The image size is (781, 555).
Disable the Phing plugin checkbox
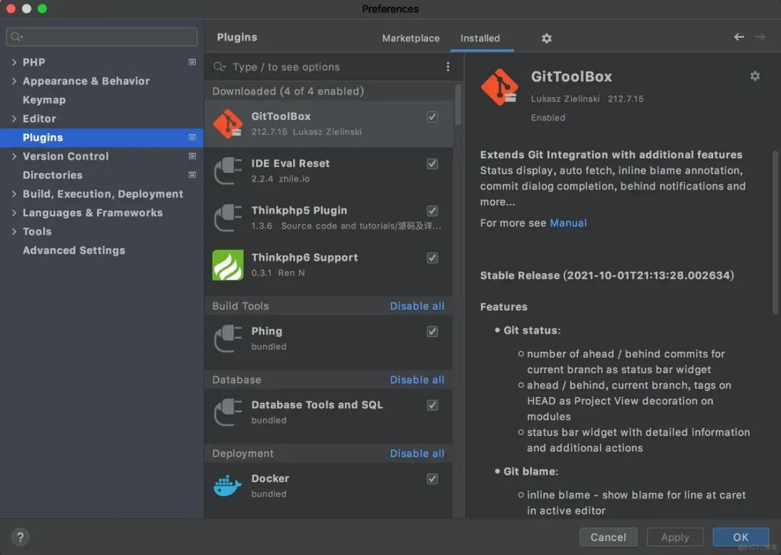pyautogui.click(x=432, y=331)
